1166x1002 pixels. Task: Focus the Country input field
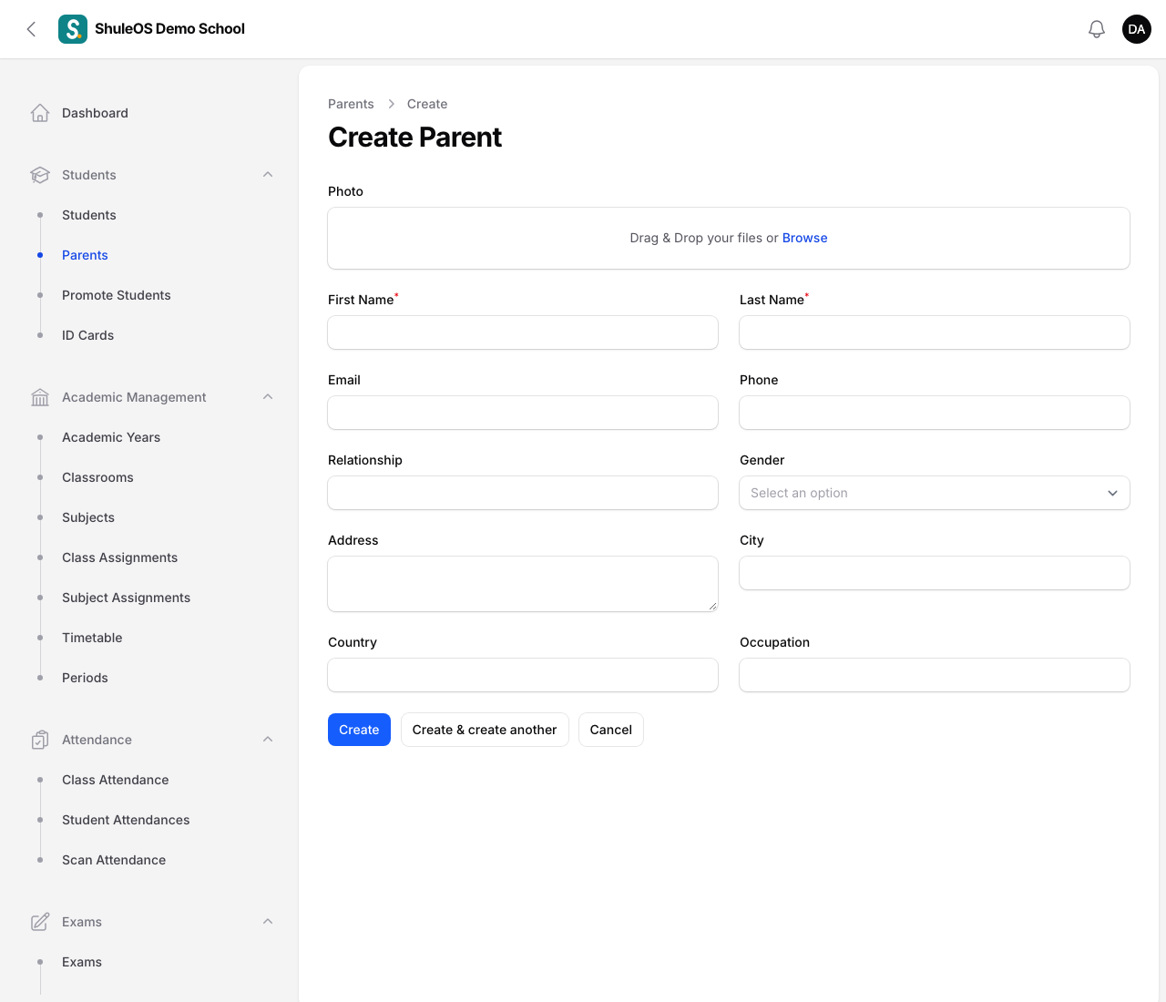point(523,675)
